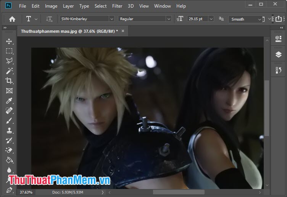Choose the Eyedropper tool

9,101
